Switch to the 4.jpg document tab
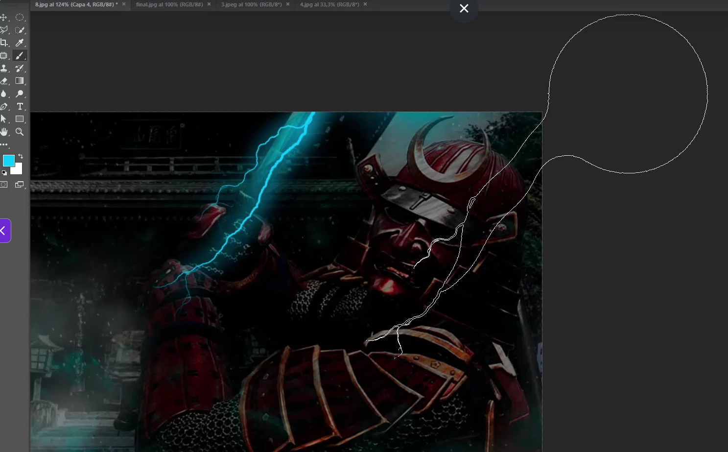 pyautogui.click(x=329, y=4)
